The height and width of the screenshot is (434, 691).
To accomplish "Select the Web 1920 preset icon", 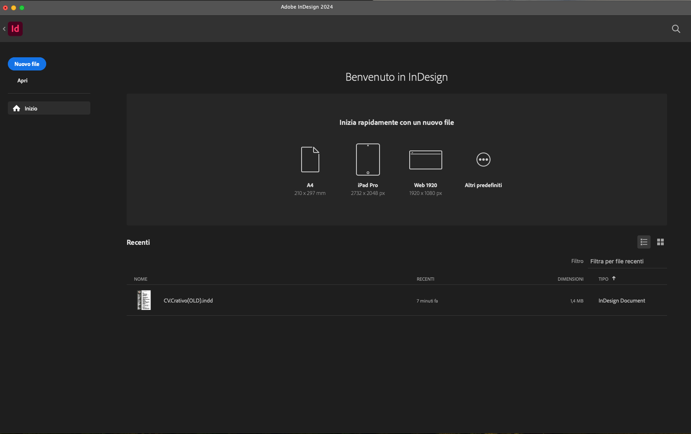I will tap(426, 160).
